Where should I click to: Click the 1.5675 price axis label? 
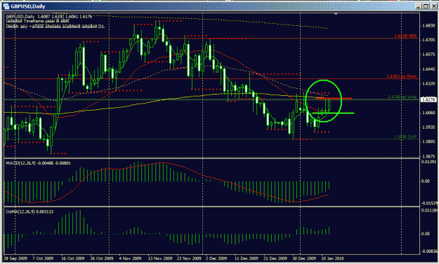[x=428, y=156]
